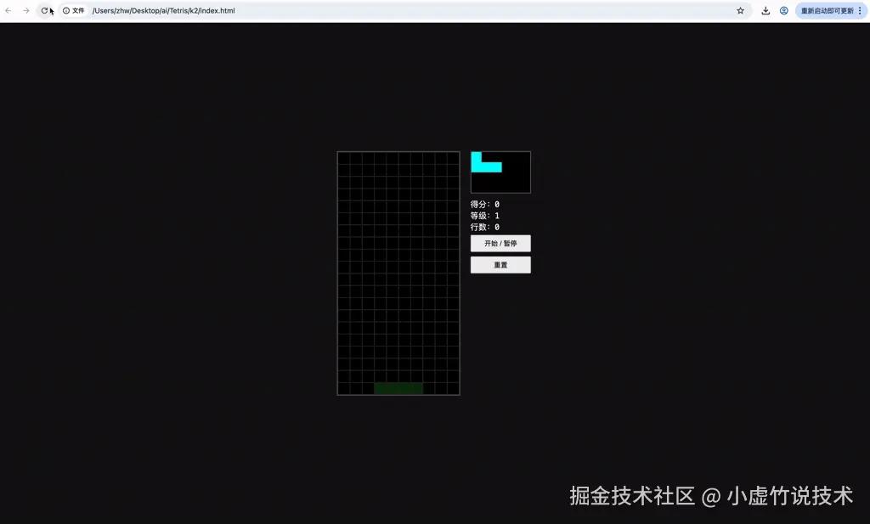The width and height of the screenshot is (870, 524).
Task: Open the browser downloads icon
Action: click(x=764, y=10)
